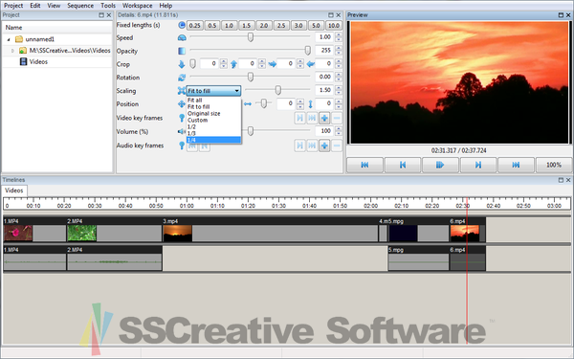Click the Rotation reset icon
The height and width of the screenshot is (359, 574).
point(182,78)
